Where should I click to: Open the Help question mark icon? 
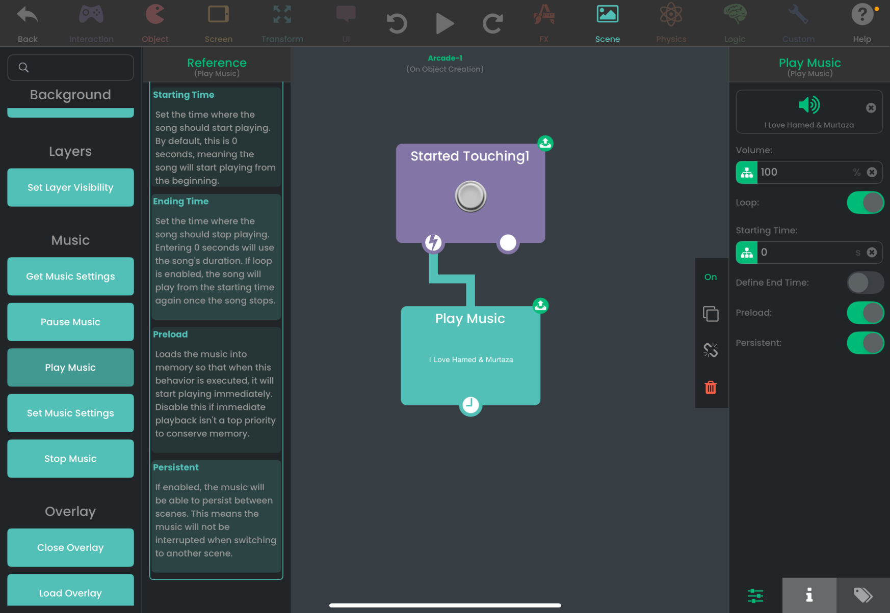tap(862, 15)
